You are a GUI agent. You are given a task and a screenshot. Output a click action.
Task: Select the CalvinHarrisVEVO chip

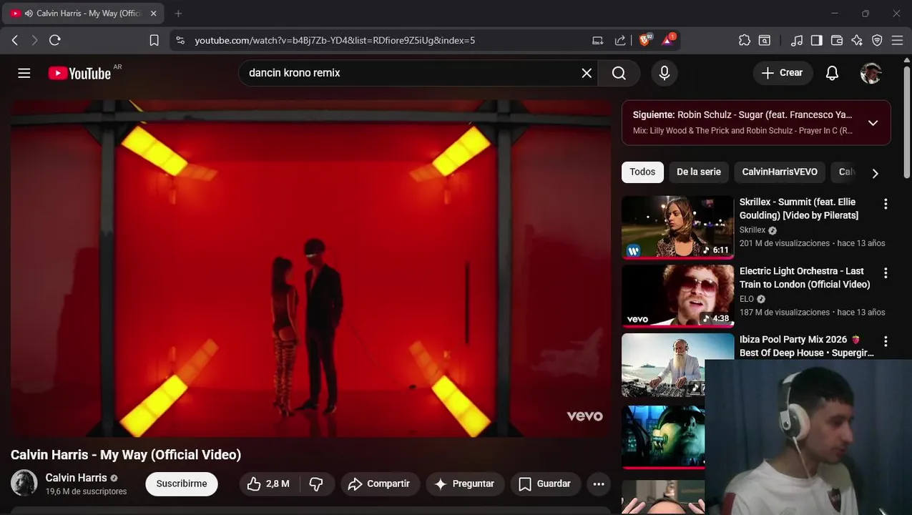780,172
